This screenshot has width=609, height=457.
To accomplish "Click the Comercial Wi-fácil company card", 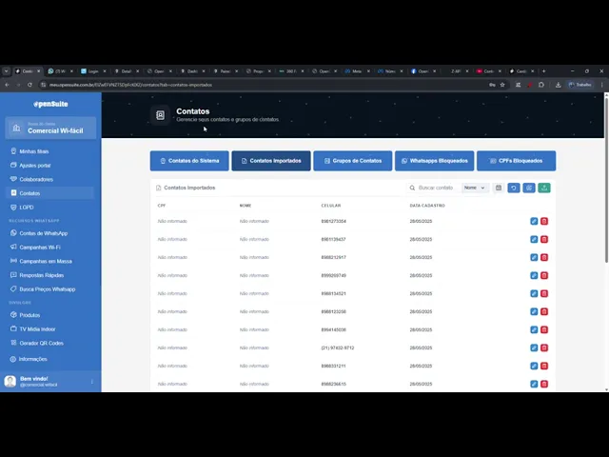I will (50, 128).
